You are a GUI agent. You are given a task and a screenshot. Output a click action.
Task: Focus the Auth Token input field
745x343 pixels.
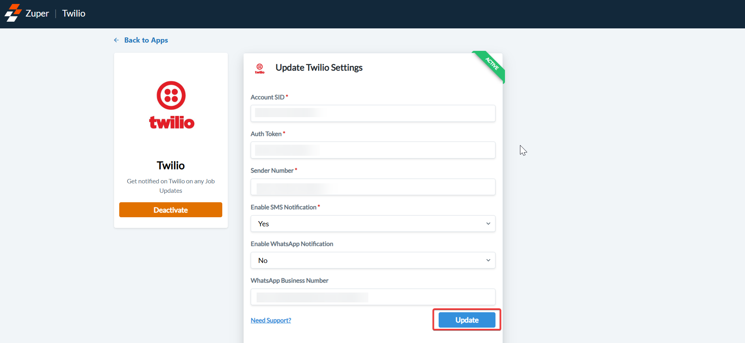[373, 150]
